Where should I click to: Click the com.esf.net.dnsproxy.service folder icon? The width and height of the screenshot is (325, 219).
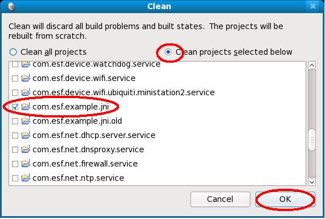[26, 149]
